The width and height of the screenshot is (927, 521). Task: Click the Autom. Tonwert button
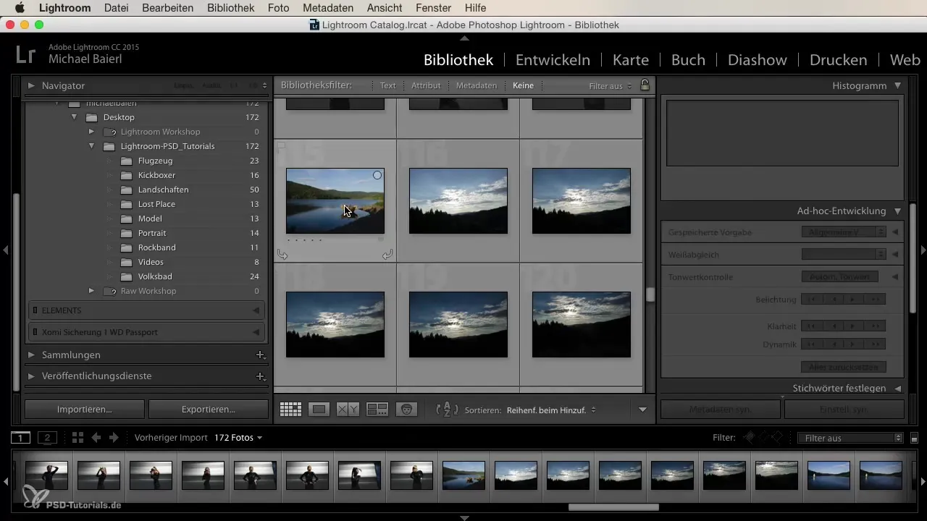pyautogui.click(x=839, y=276)
